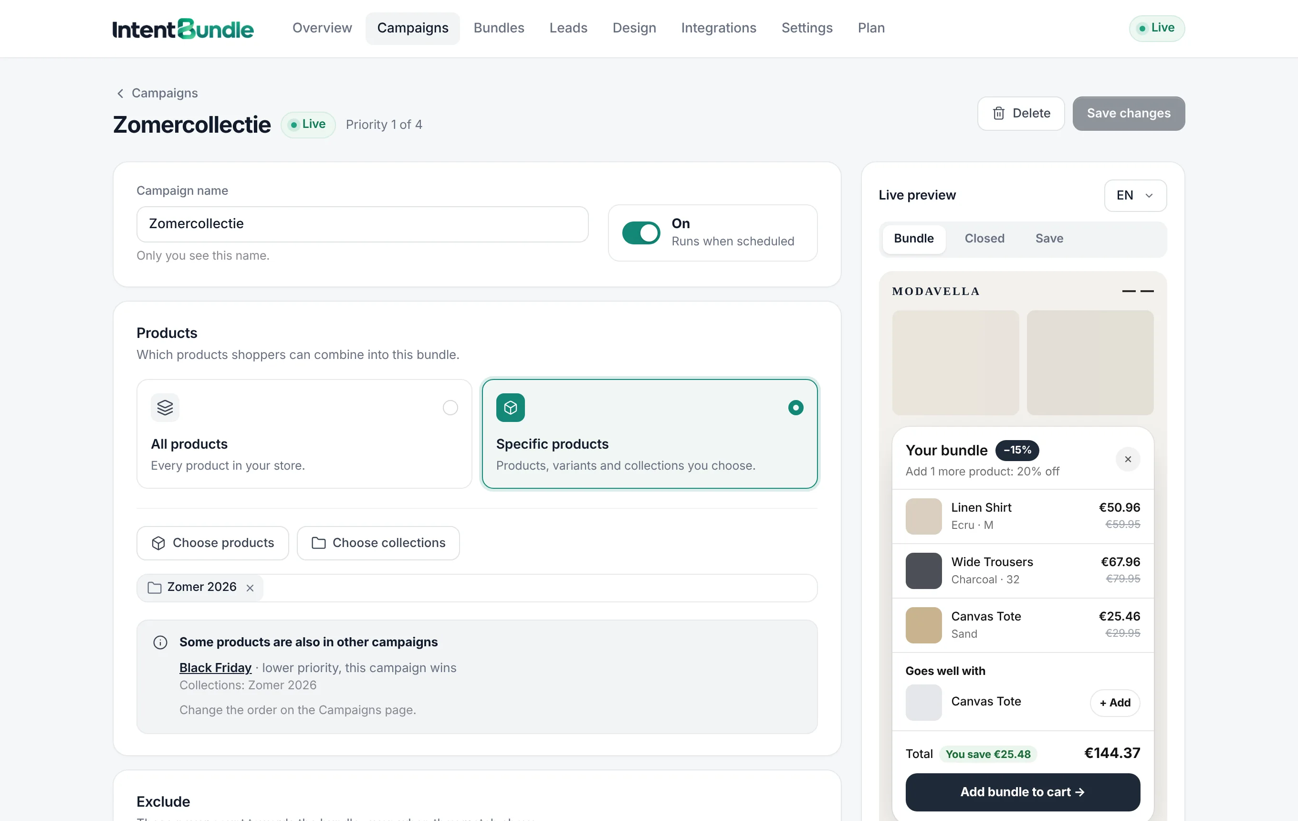Switch preview to the Bundle tab
This screenshot has width=1298, height=821.
[x=914, y=239]
